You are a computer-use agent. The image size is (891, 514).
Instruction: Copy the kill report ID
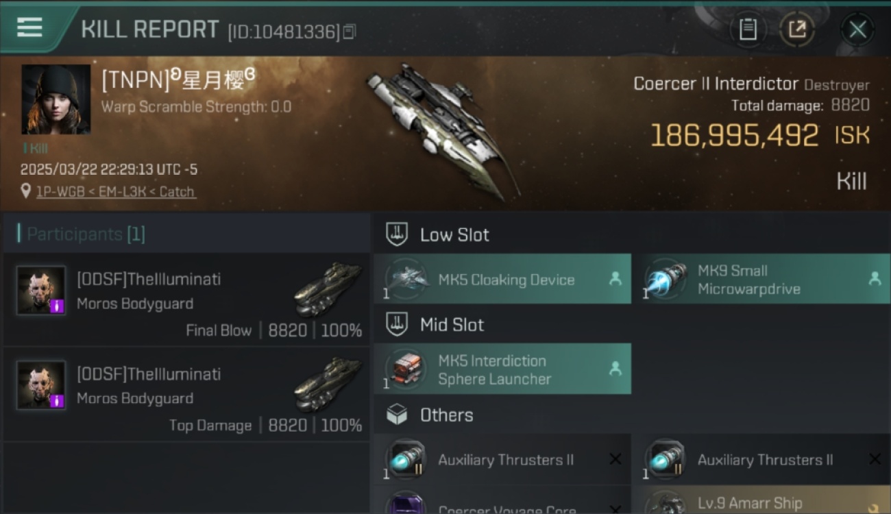(350, 32)
